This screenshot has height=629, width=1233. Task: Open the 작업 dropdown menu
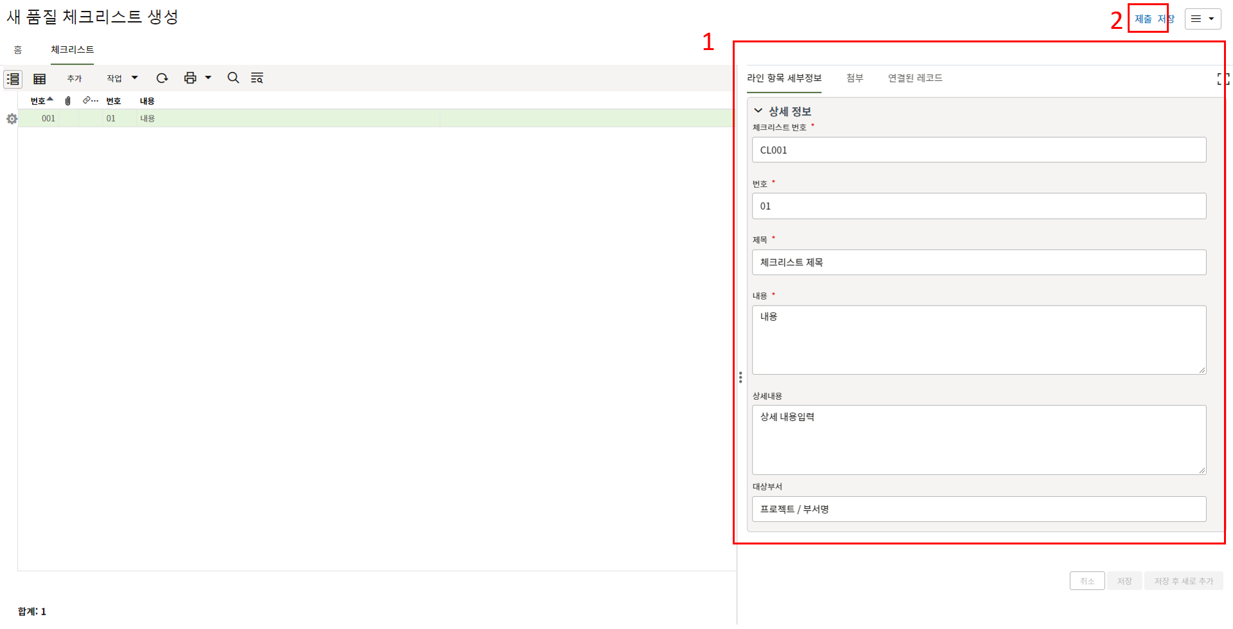click(x=122, y=78)
